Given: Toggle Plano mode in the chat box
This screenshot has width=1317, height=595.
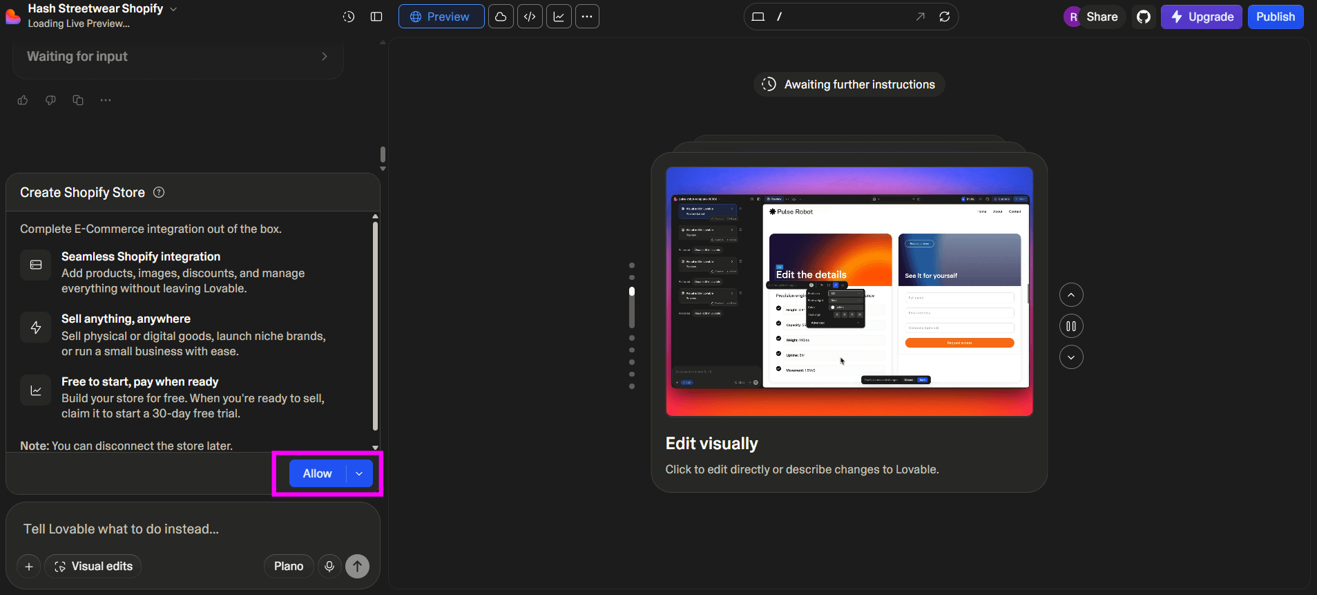Looking at the screenshot, I should [289, 567].
